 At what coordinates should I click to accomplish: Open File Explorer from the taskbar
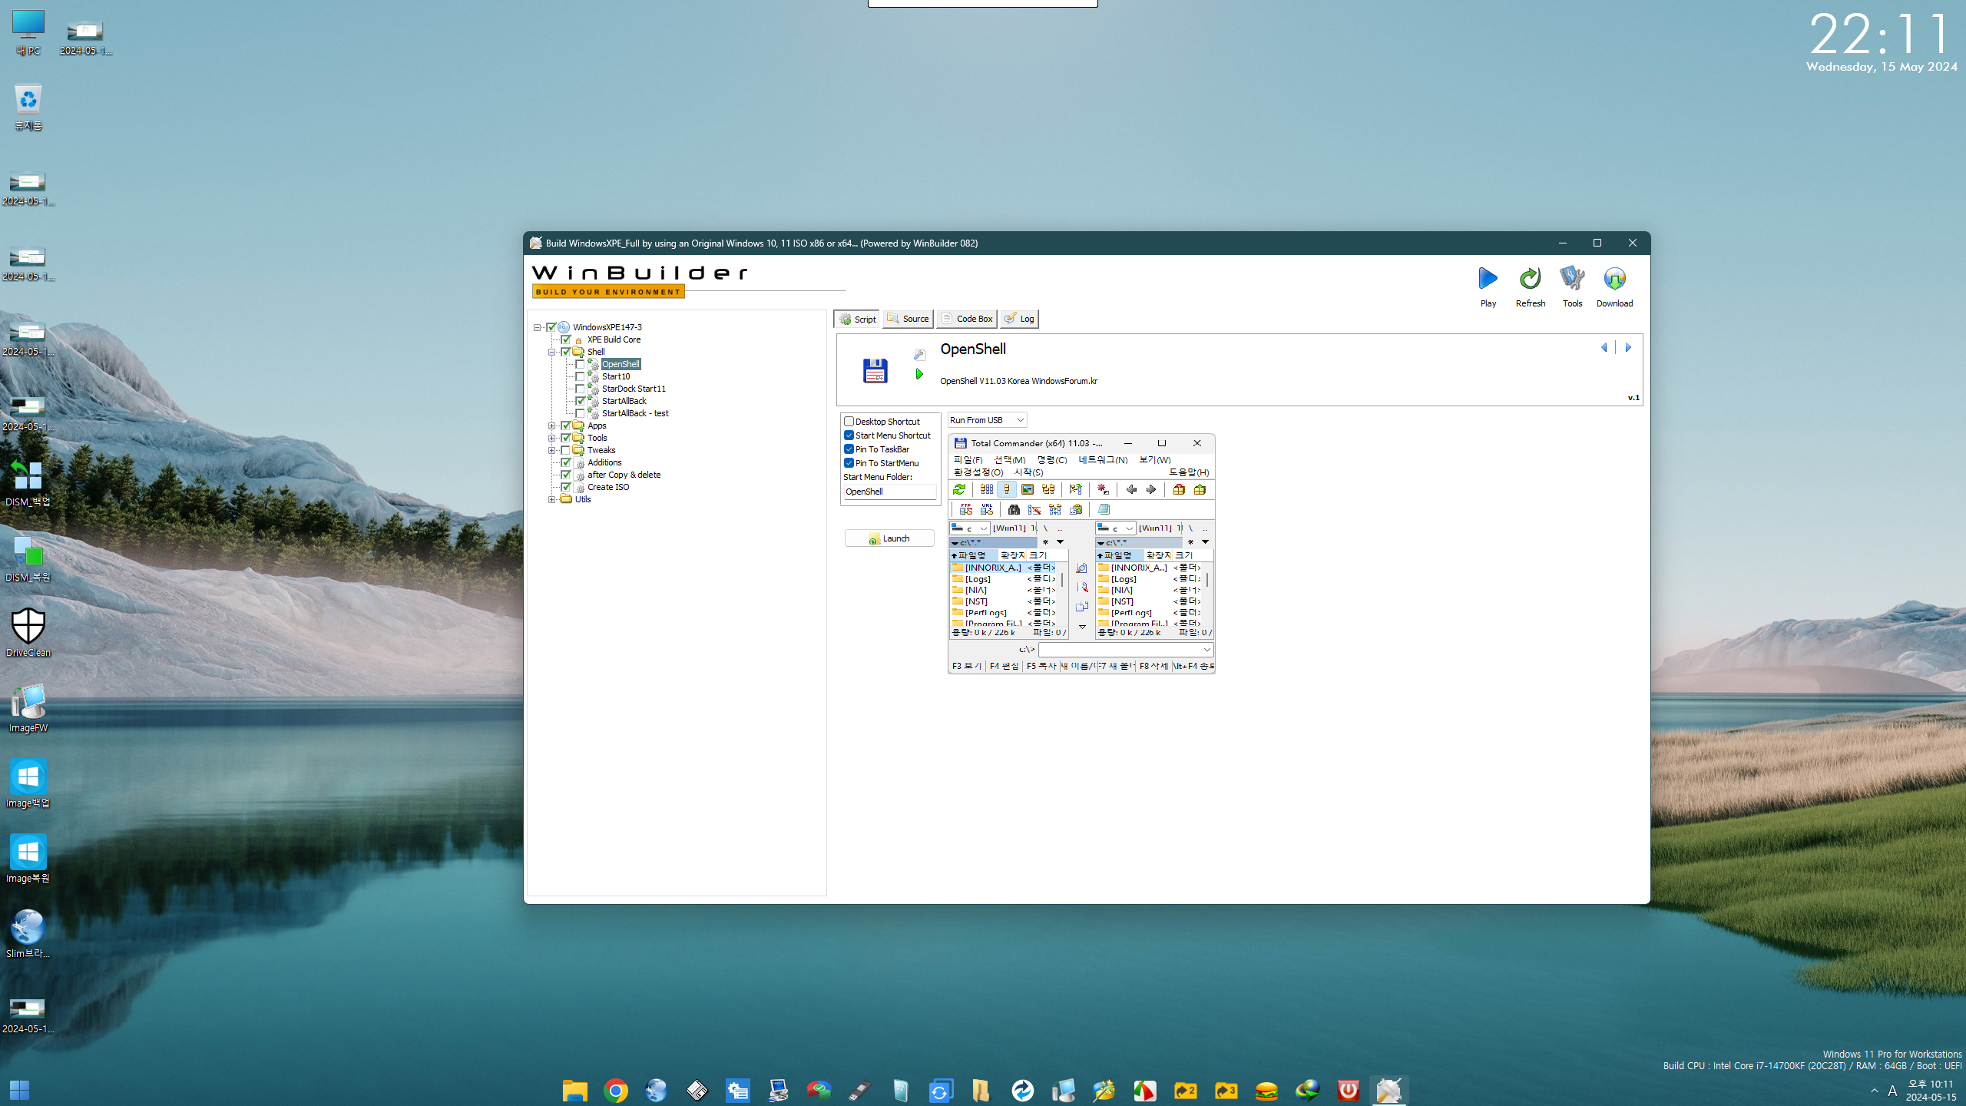point(574,1091)
